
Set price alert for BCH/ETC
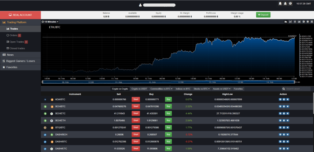pyautogui.click(x=284, y=113)
